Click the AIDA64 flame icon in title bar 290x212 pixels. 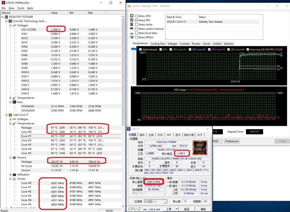click(x=129, y=6)
